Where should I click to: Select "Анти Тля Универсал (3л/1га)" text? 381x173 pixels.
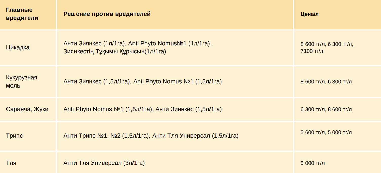click(104, 163)
